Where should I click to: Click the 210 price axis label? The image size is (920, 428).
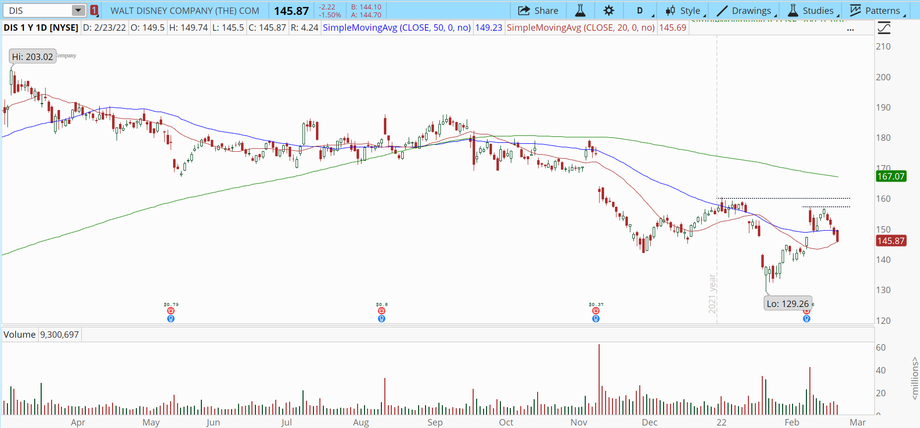coord(883,47)
